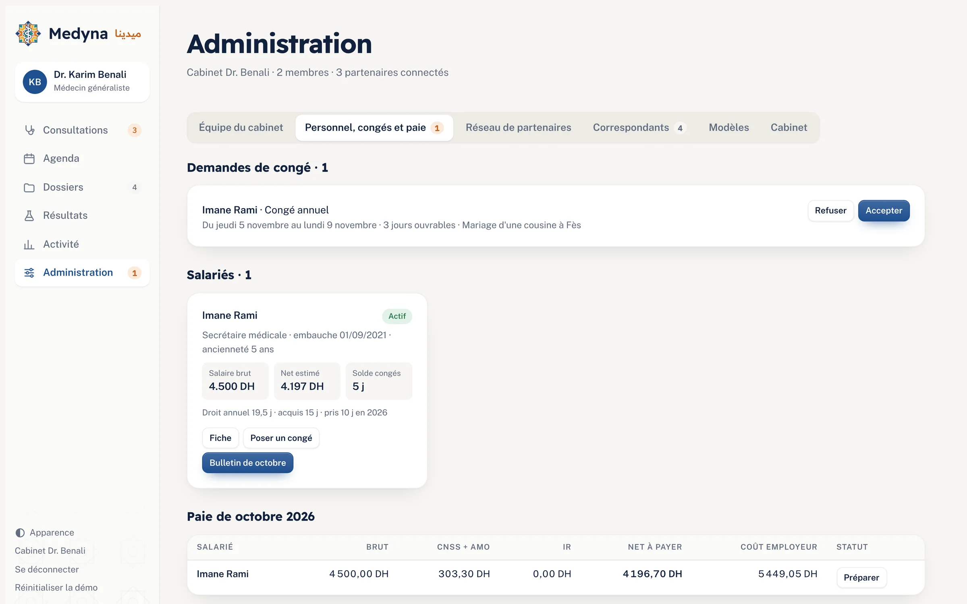Image resolution: width=967 pixels, height=604 pixels.
Task: Click Demandes de congé heading
Action: (x=257, y=168)
